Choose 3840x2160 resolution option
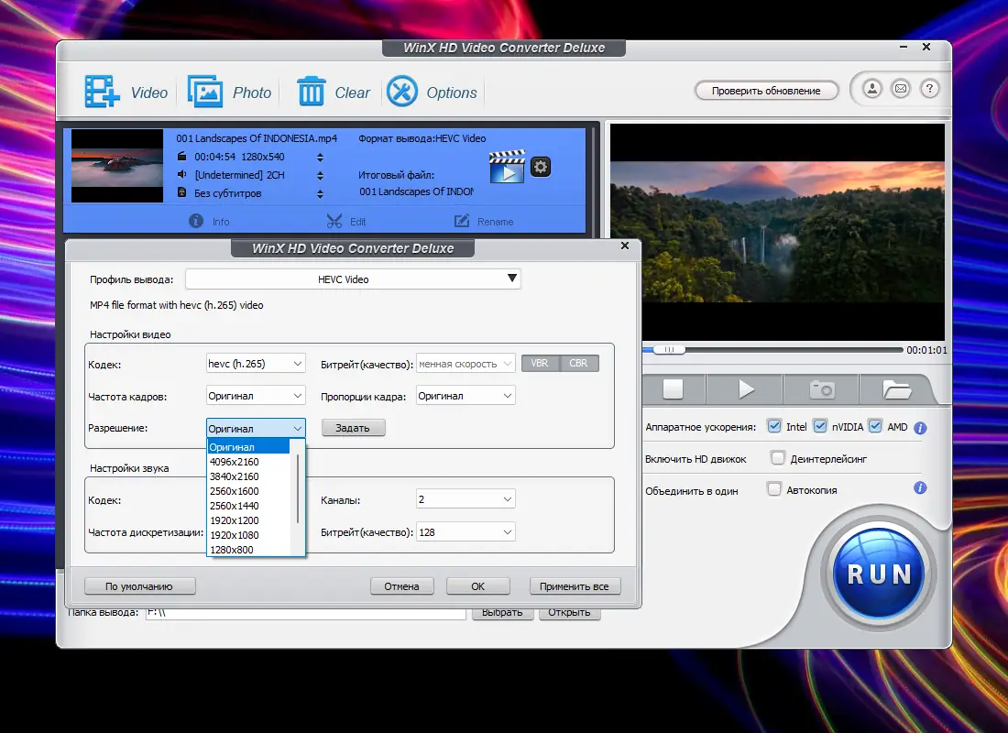This screenshot has width=1008, height=733. coord(235,476)
